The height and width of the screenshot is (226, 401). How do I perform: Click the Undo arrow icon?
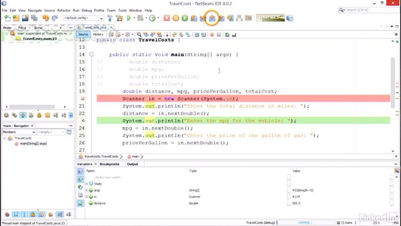(46, 18)
